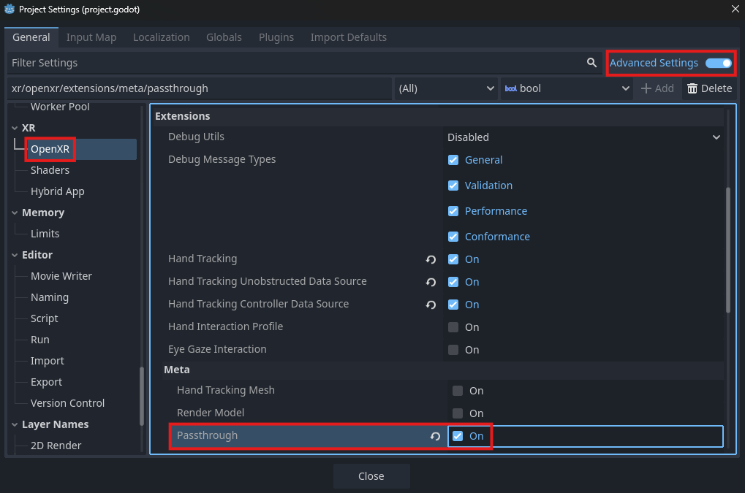Image resolution: width=745 pixels, height=493 pixels.
Task: Select Worker Pool in the tree
Action: (60, 107)
